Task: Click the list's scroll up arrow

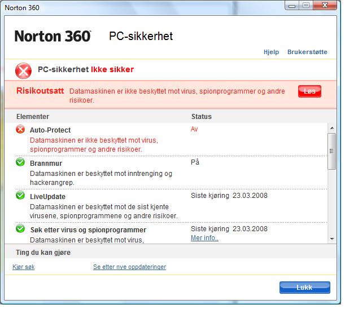Action: 332,128
